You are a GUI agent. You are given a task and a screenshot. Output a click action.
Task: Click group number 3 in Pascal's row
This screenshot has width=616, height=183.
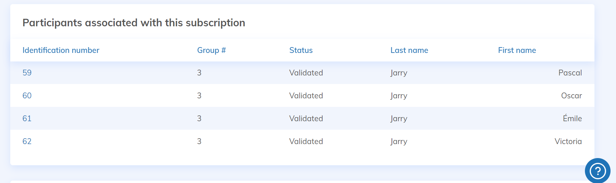point(199,73)
